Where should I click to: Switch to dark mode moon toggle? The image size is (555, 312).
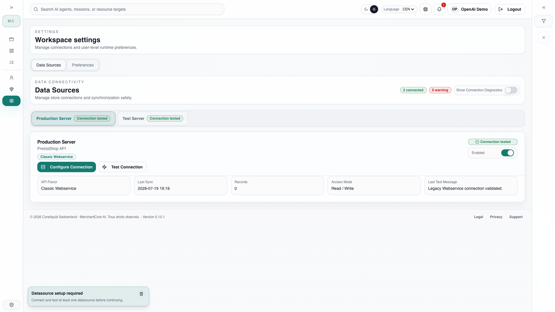[x=366, y=9]
